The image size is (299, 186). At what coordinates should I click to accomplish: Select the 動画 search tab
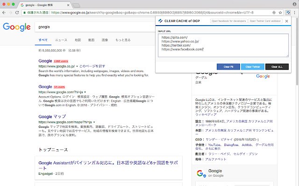point(92,40)
